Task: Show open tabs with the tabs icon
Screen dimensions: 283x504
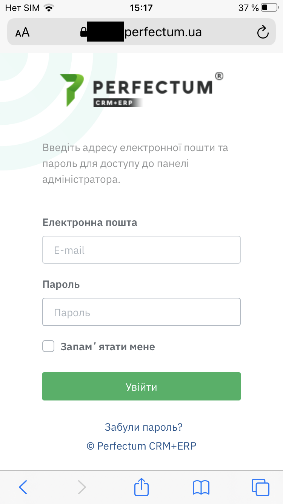Action: (260, 487)
